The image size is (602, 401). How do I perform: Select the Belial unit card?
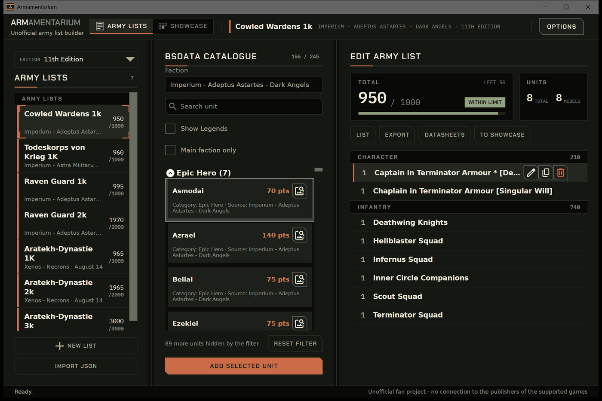tap(240, 287)
